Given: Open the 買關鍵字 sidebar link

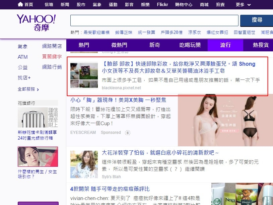Looking at the screenshot, I should [x=52, y=57].
